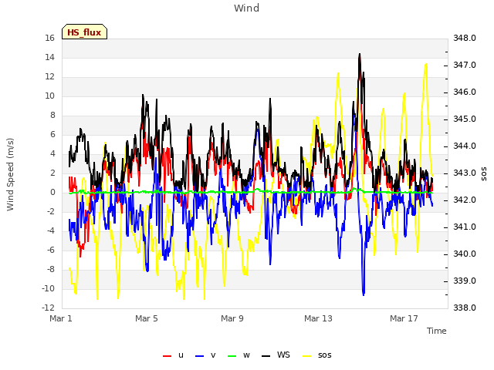Click the '348.0' right axis value
494x370 pixels.
point(465,38)
